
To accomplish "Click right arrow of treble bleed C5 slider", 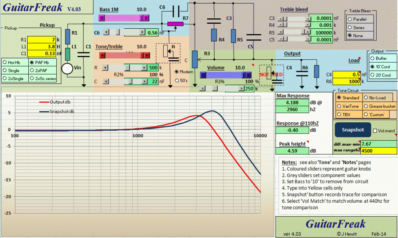I will click(x=308, y=39).
